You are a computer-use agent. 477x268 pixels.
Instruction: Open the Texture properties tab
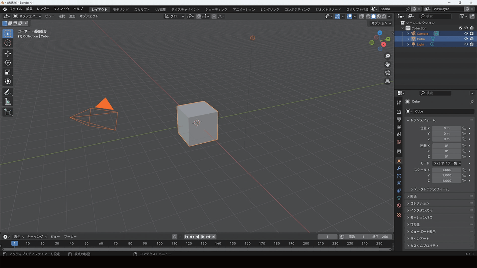tap(399, 215)
